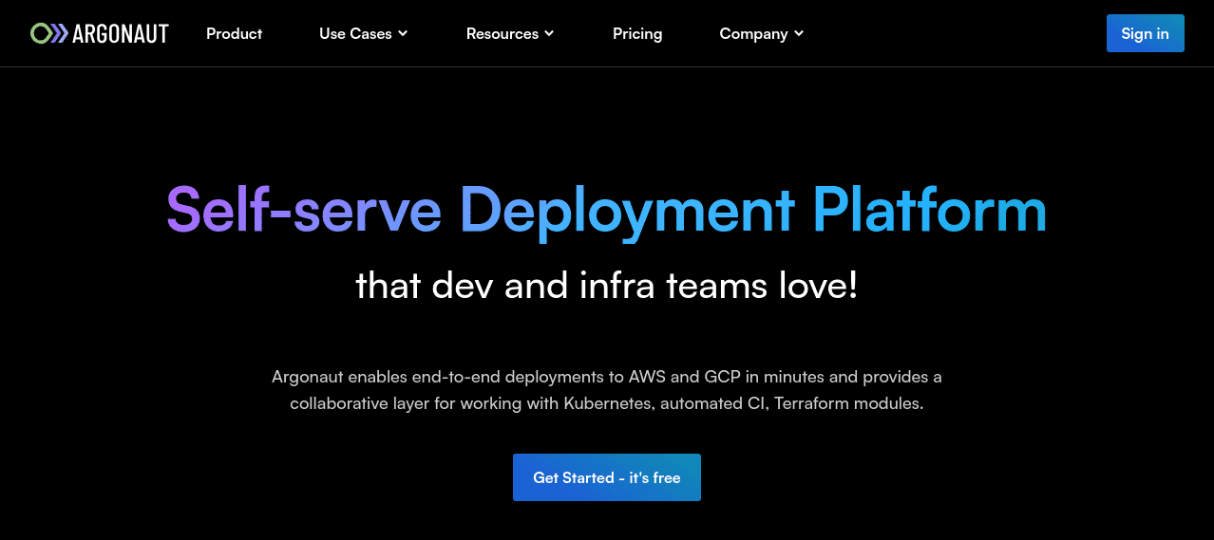This screenshot has height=540, width=1214.
Task: Click the word Kubernetes in the description
Action: pyautogui.click(x=608, y=403)
